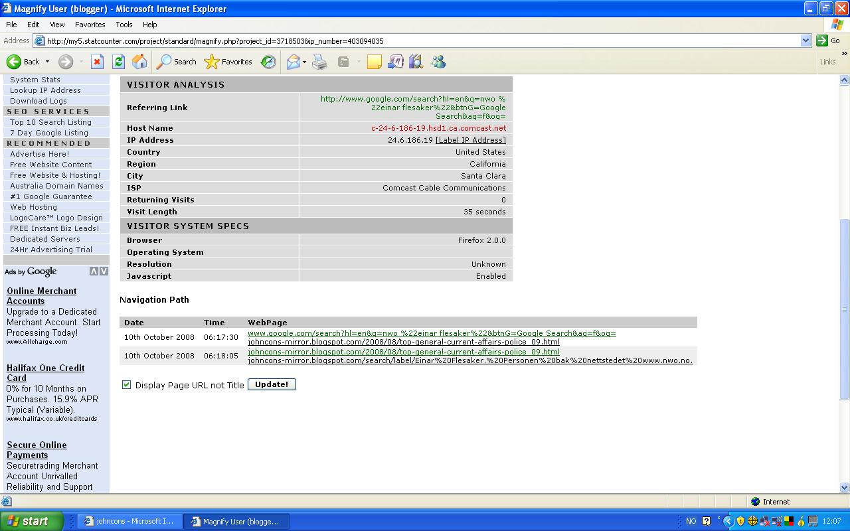
Task: Open the Einar%20Flesaker label page link
Action: pyautogui.click(x=470, y=360)
